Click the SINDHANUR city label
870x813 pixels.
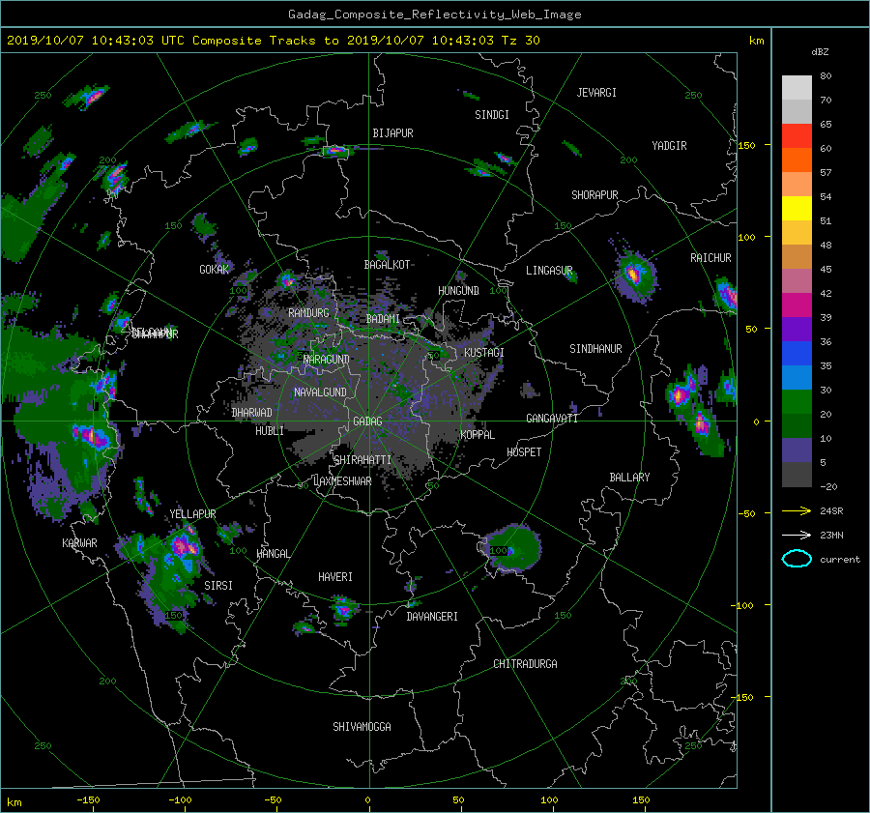(x=595, y=349)
